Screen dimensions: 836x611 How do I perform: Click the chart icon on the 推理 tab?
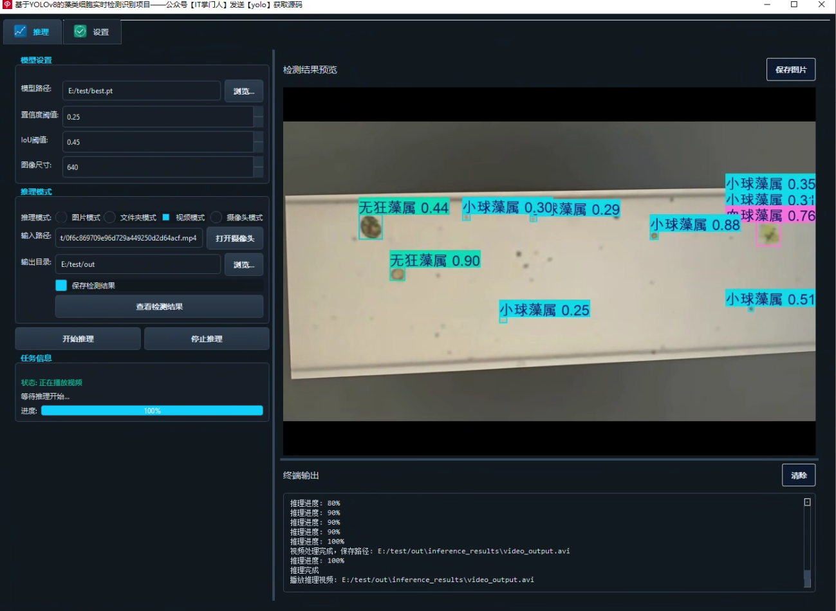point(21,31)
